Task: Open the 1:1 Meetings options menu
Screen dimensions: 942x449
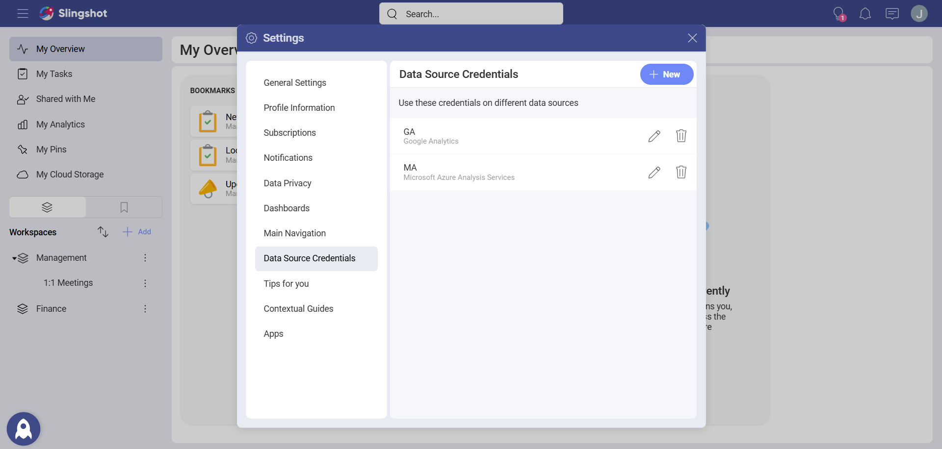Action: click(145, 283)
